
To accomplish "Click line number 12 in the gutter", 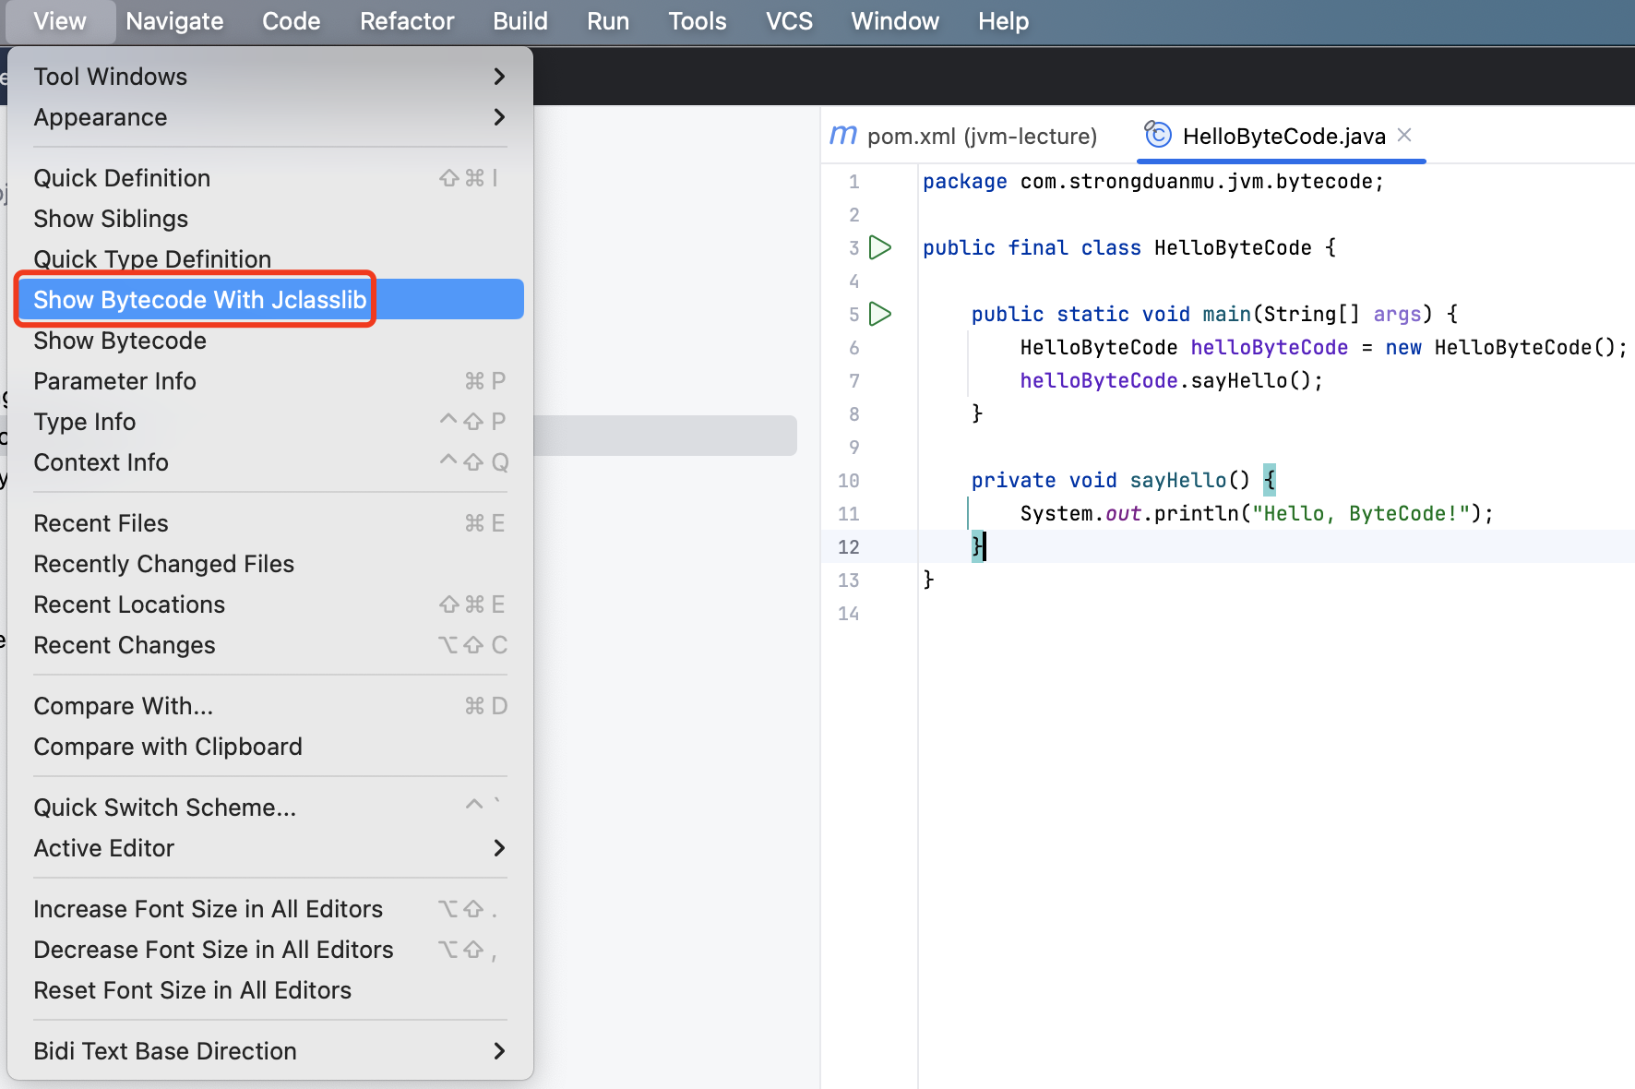I will pyautogui.click(x=848, y=547).
